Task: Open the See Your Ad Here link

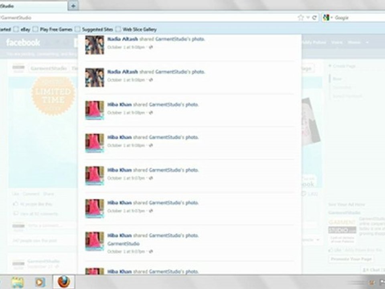Action: click(x=346, y=204)
